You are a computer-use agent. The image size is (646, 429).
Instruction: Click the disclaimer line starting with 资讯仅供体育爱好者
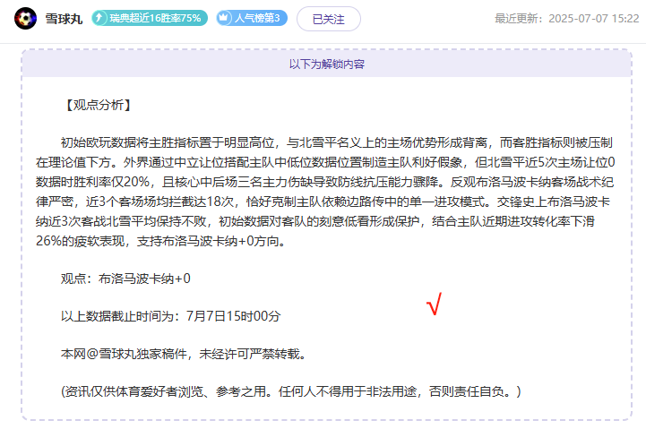pyautogui.click(x=291, y=391)
